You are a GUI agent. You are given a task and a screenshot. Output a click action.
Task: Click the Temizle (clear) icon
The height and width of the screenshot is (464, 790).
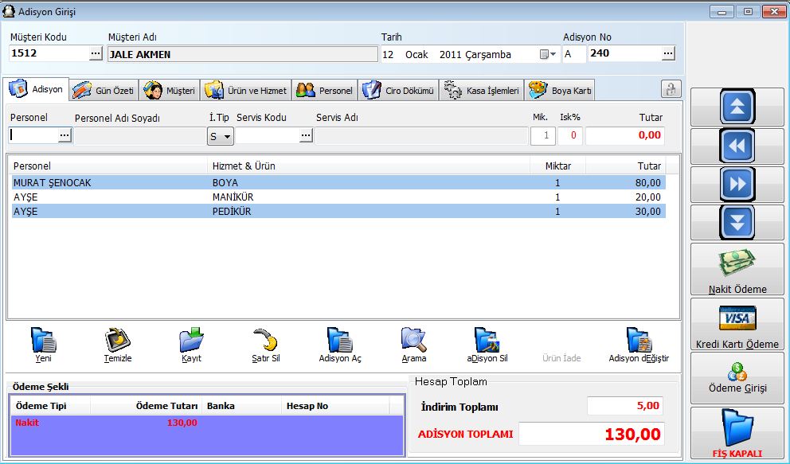pyautogui.click(x=117, y=340)
